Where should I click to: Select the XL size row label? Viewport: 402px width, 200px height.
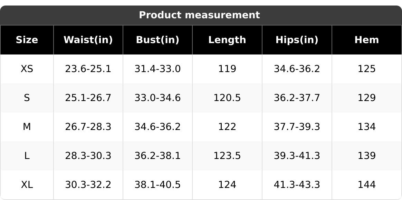point(27,185)
